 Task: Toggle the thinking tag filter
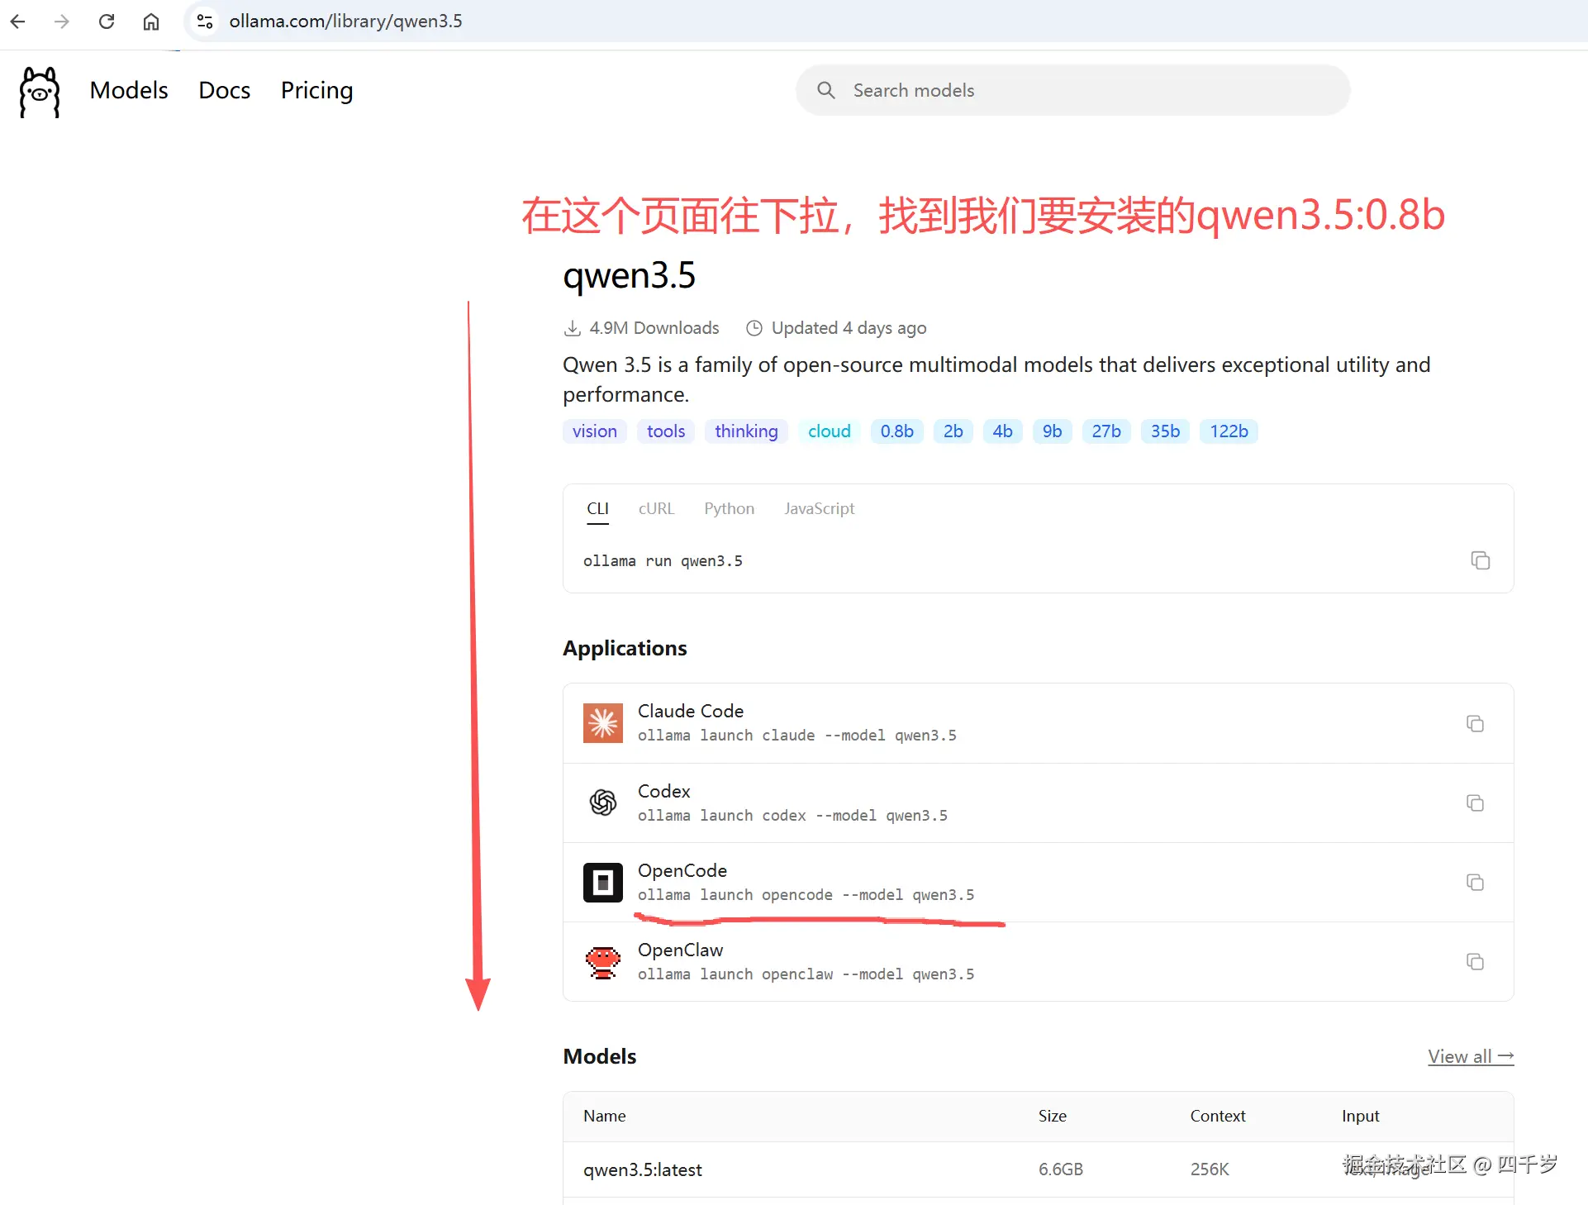tap(745, 431)
